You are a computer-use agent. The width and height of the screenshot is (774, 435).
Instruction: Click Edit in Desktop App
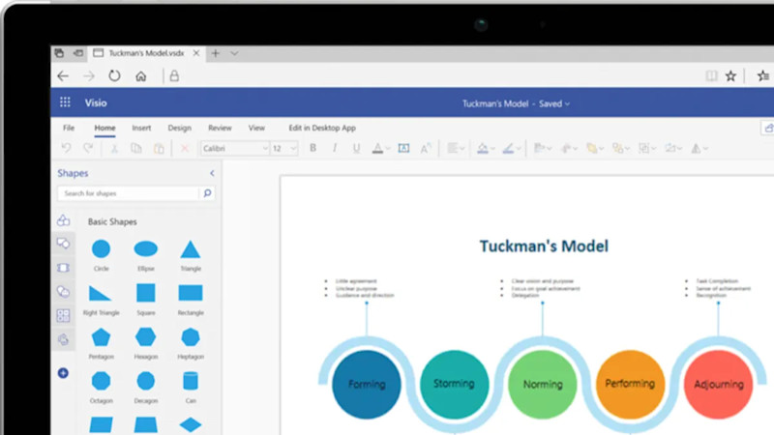point(322,128)
